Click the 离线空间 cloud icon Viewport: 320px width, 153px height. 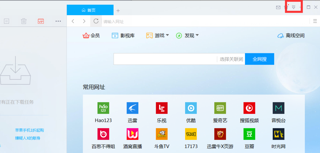(281, 36)
